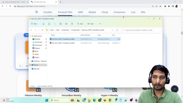Go back in File Explorer navigation
Viewport: 183px width, 103px height.
(x=31, y=30)
